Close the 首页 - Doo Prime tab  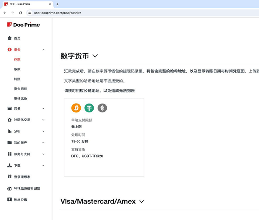click(x=50, y=4)
